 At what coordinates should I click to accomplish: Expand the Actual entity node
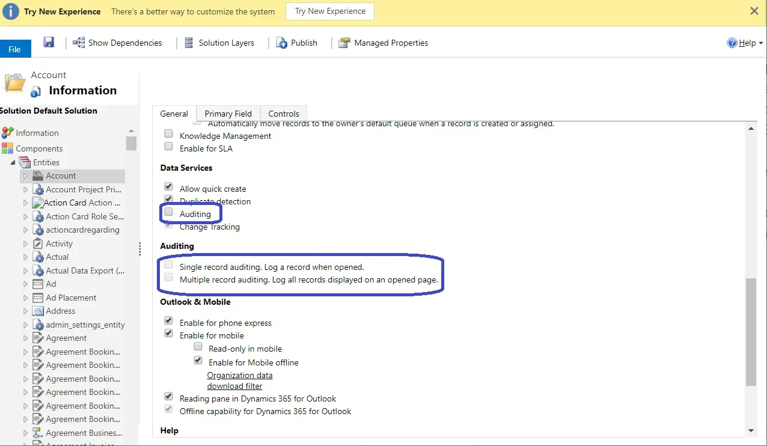pyautogui.click(x=25, y=257)
